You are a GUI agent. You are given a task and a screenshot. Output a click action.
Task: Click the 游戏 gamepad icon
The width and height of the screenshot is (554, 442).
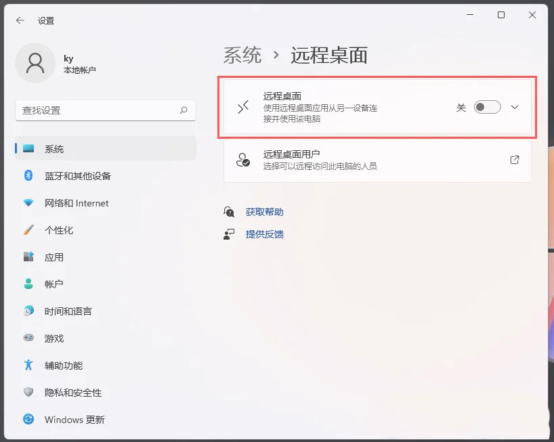[x=28, y=338]
